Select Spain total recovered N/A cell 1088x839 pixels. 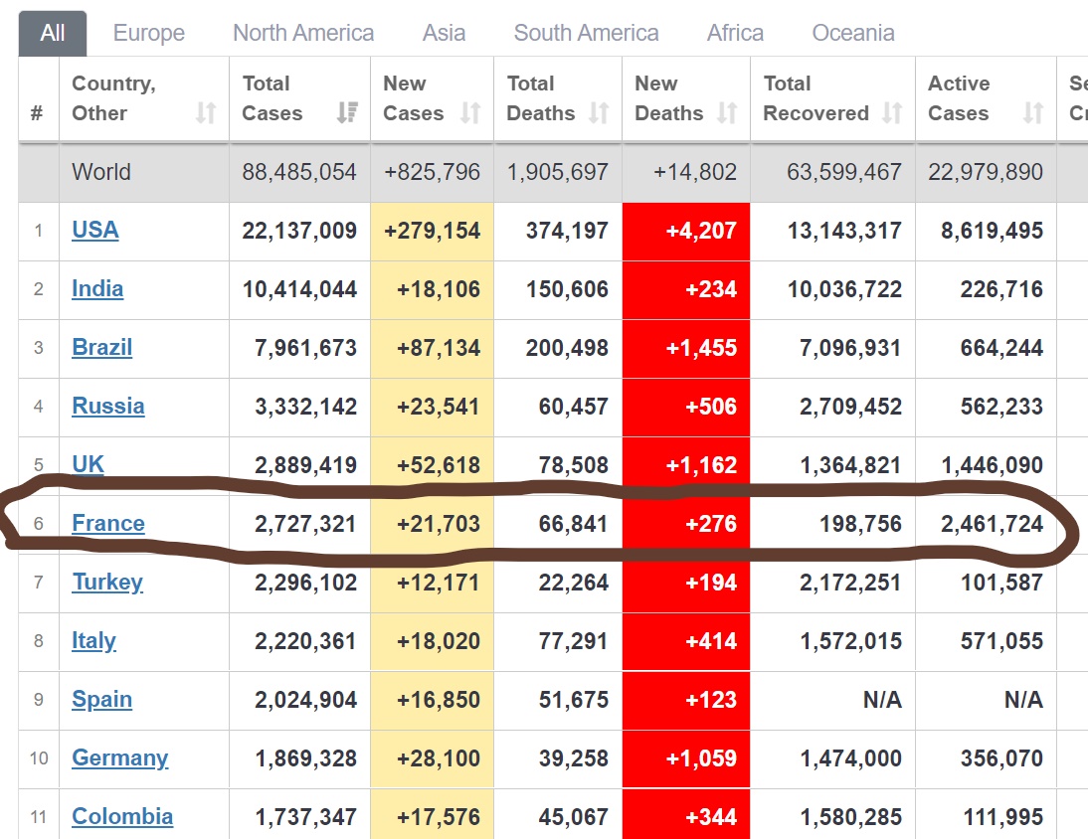[x=882, y=700]
